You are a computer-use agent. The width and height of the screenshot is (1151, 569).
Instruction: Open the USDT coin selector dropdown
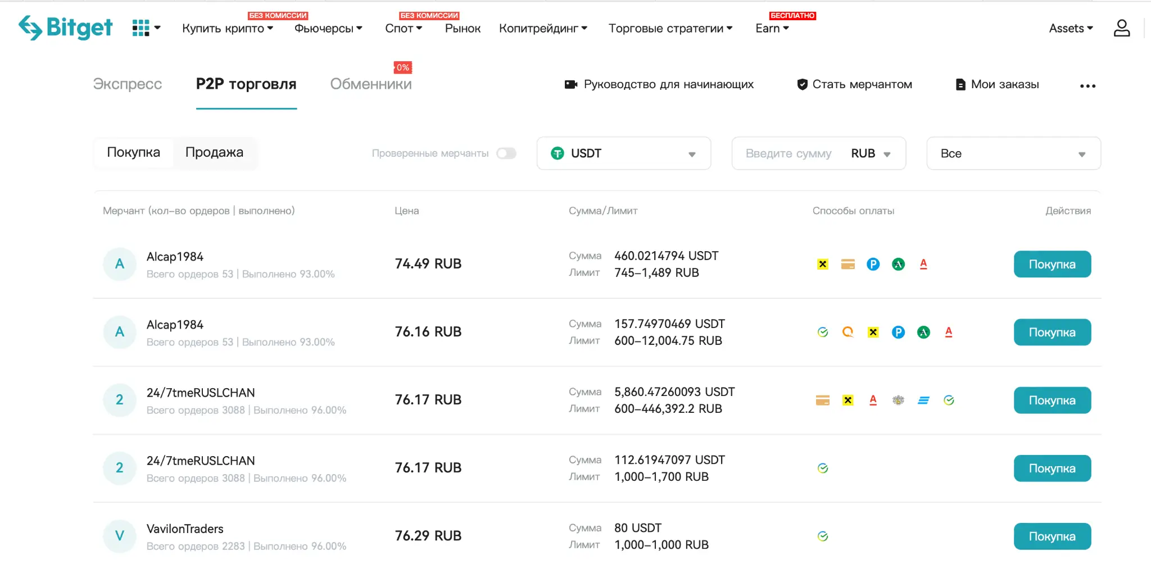pos(624,153)
